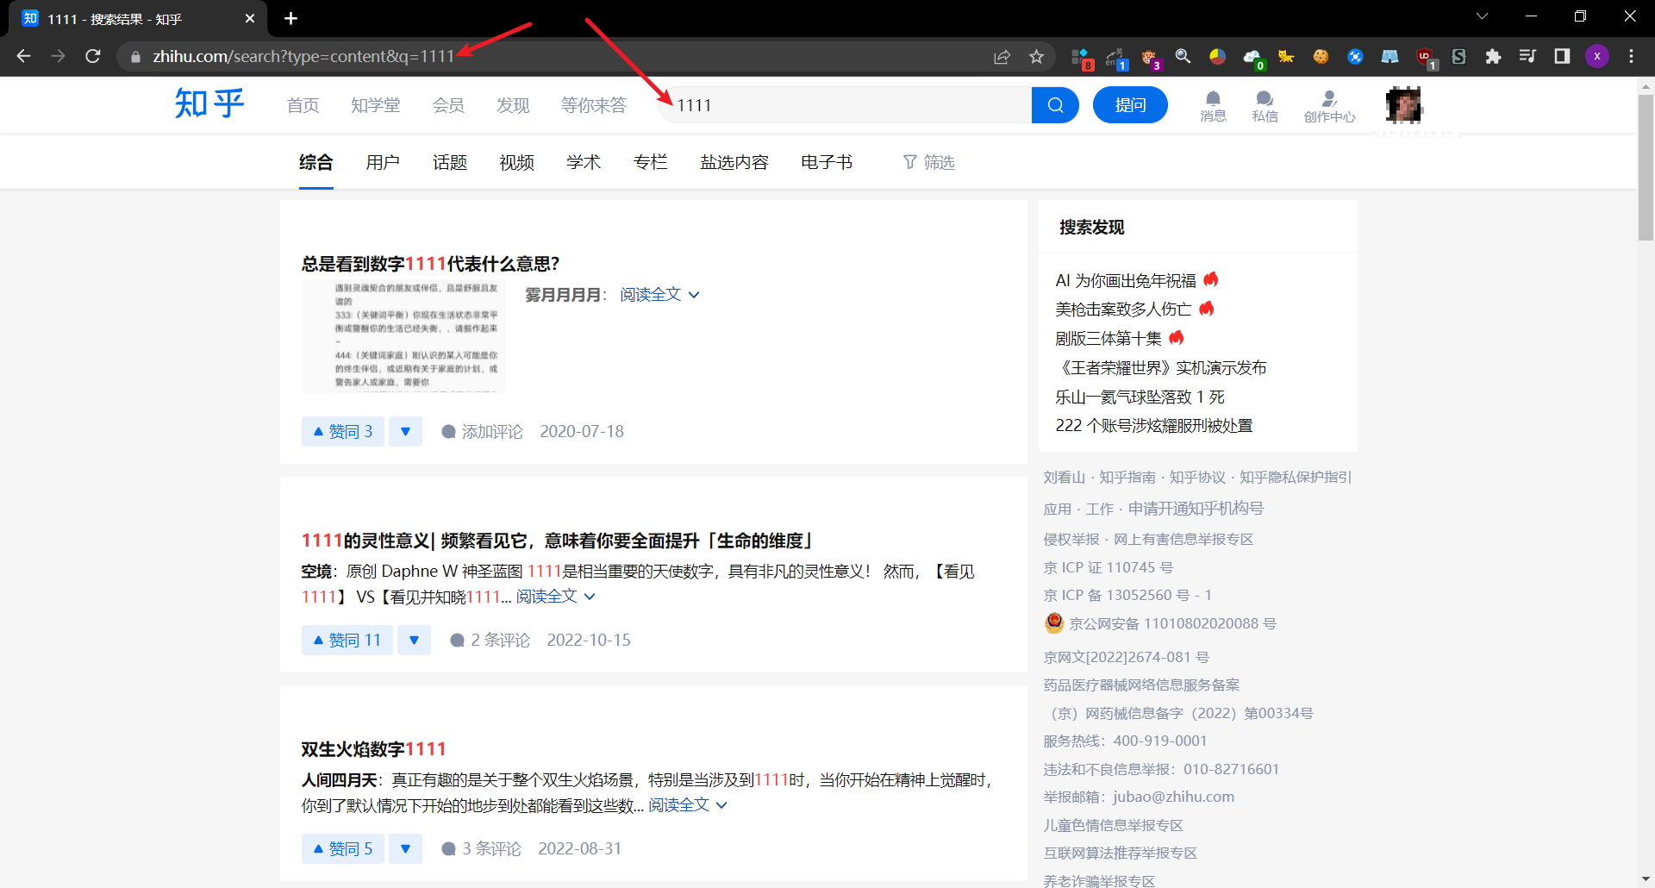Switch to the 学术 search tab

click(x=584, y=162)
